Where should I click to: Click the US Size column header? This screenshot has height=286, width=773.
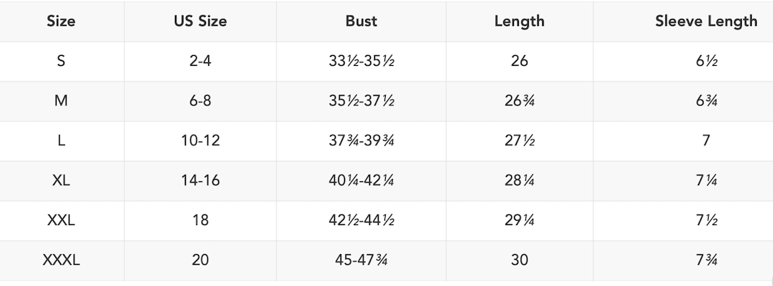coord(200,21)
